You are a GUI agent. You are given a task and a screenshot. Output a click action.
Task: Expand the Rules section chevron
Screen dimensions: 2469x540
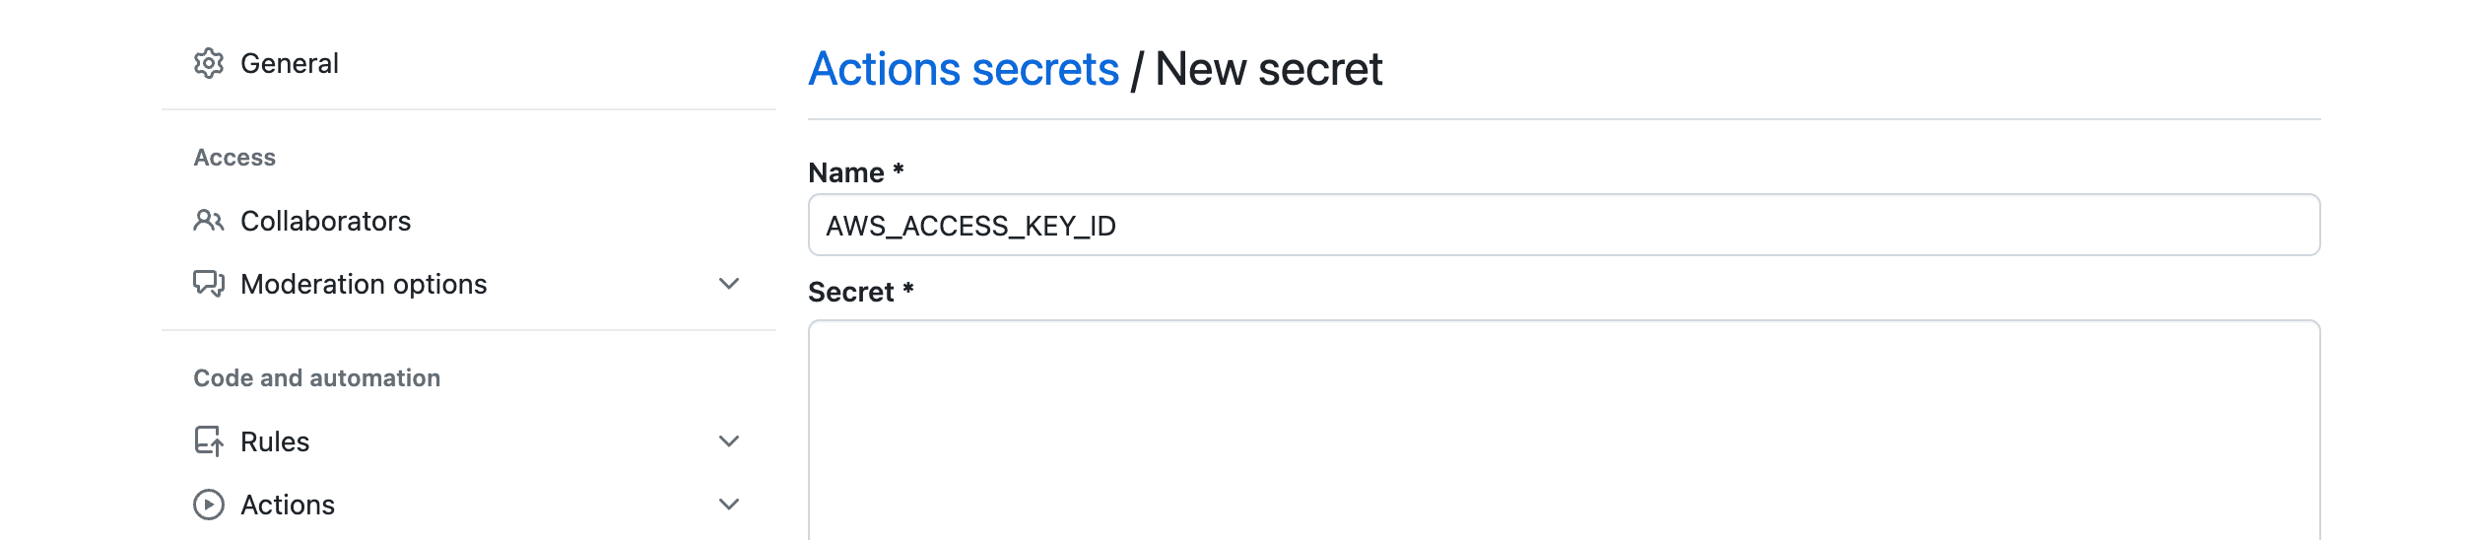coord(729,441)
